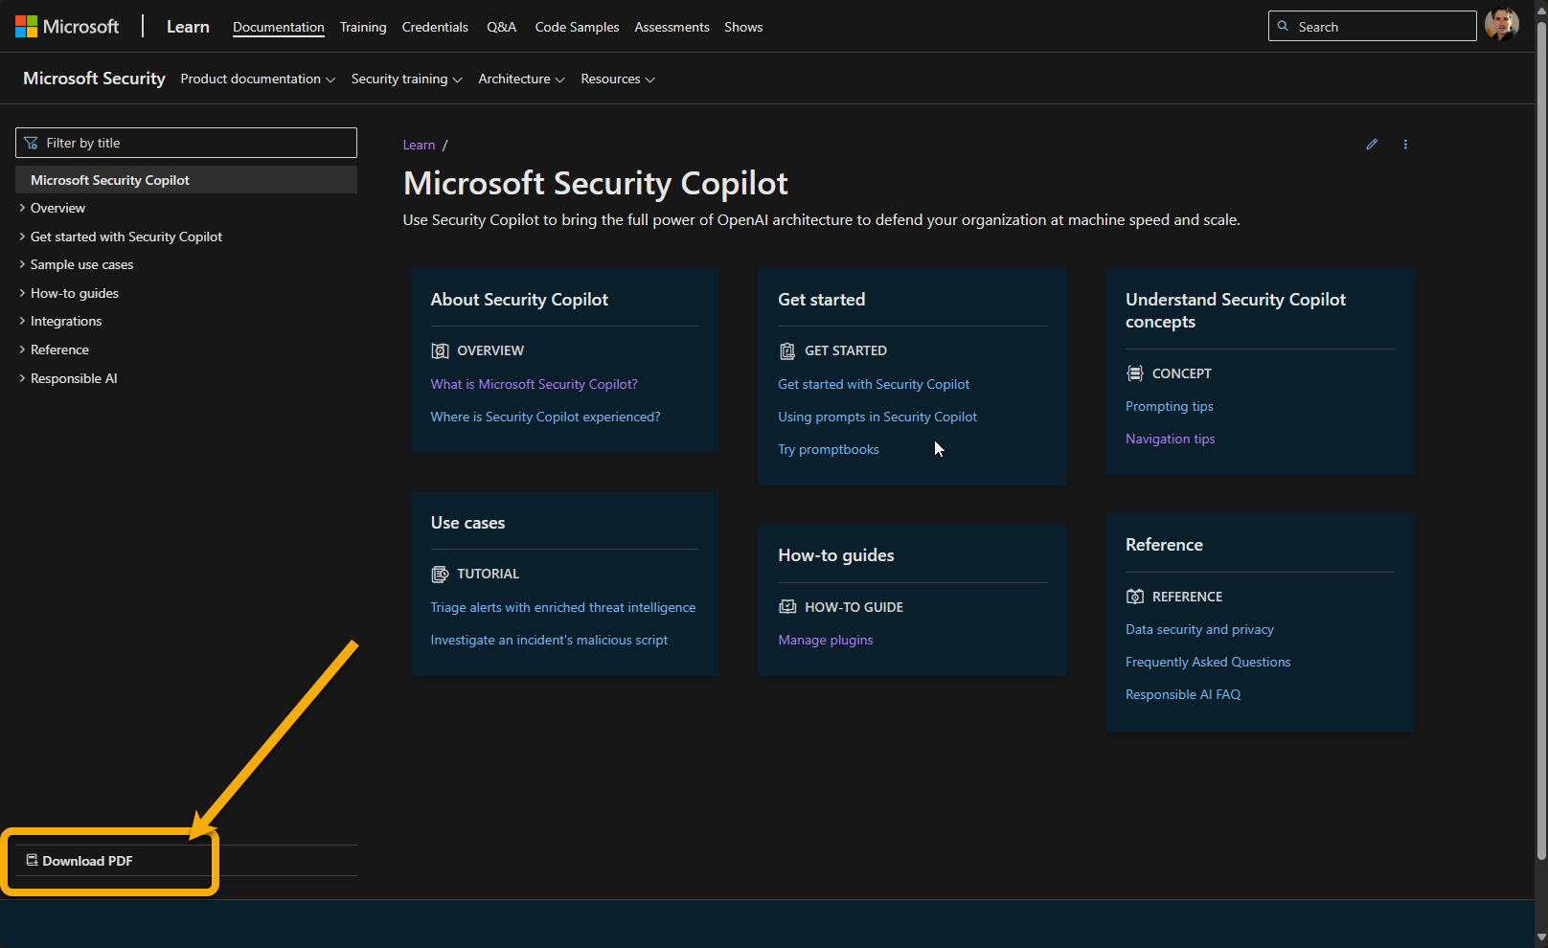Click the Microsoft logo
The width and height of the screenshot is (1548, 948).
click(67, 27)
